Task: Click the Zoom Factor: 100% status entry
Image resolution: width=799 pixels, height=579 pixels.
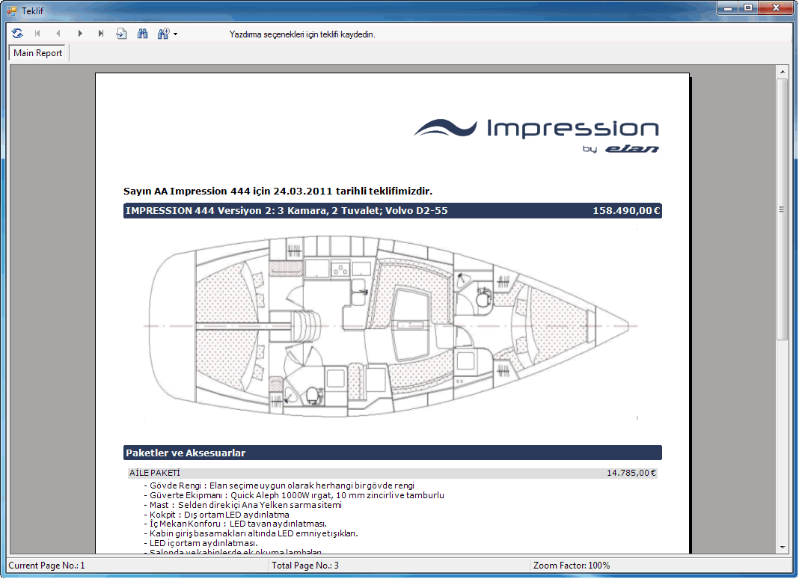Action: [572, 566]
